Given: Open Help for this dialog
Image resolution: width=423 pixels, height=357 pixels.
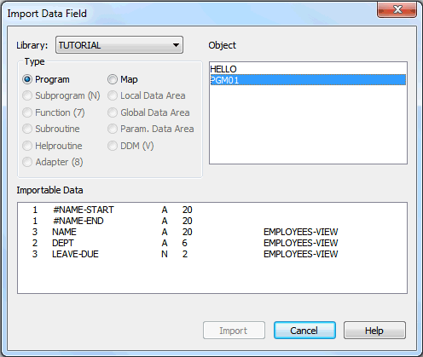Looking at the screenshot, I should tap(374, 331).
